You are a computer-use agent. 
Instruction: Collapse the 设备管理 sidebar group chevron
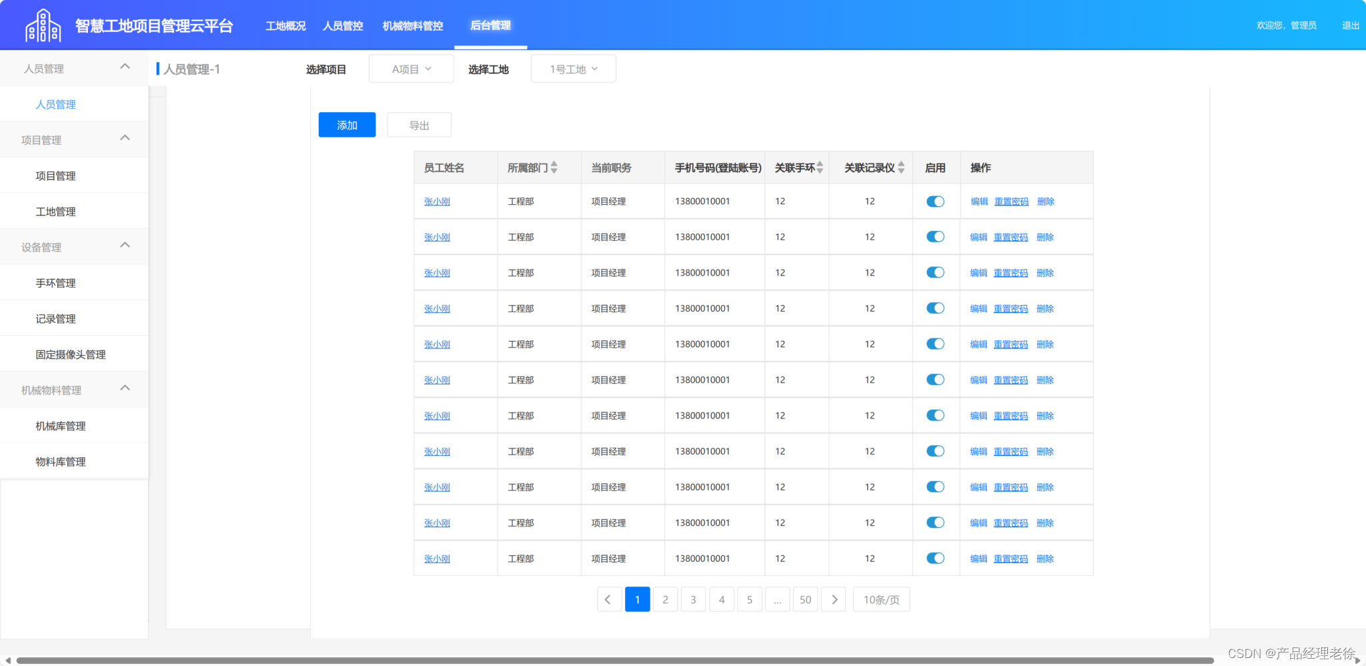point(125,246)
